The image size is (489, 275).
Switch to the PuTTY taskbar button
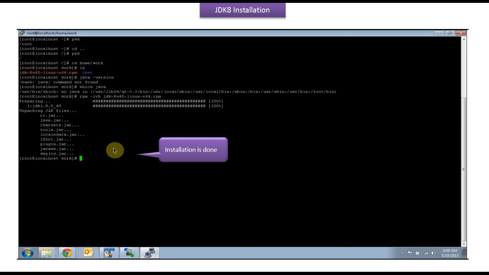[x=149, y=253]
